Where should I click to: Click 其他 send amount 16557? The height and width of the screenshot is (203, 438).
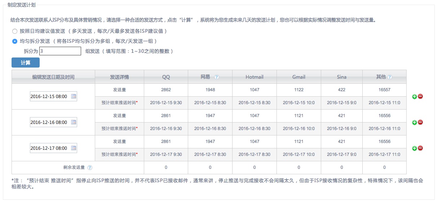(x=385, y=90)
